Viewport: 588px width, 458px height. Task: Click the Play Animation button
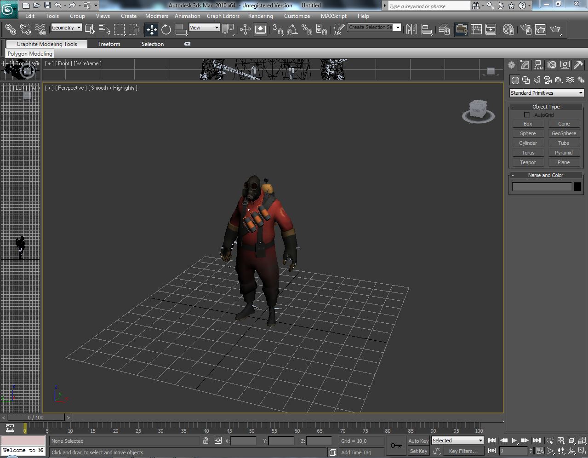pyautogui.click(x=514, y=441)
